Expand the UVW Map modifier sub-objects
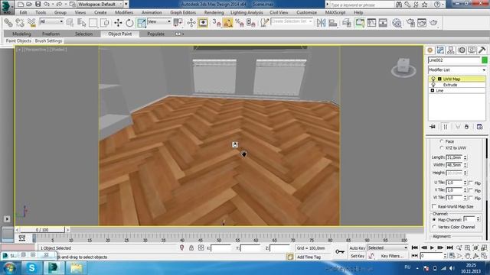 coord(439,79)
